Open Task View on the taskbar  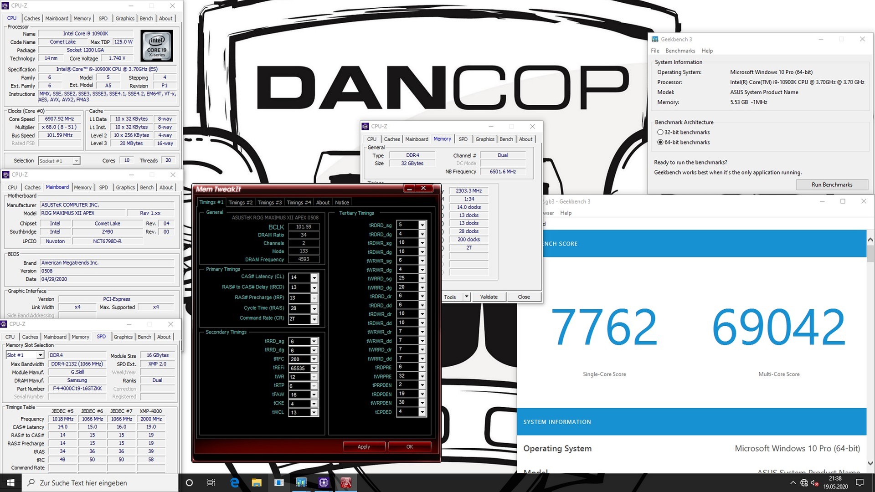[211, 482]
